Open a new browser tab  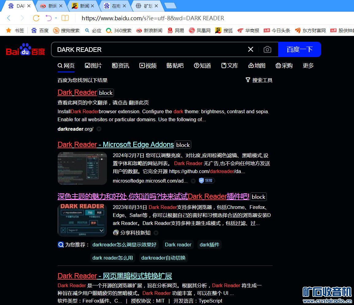pyautogui.click(x=170, y=6)
